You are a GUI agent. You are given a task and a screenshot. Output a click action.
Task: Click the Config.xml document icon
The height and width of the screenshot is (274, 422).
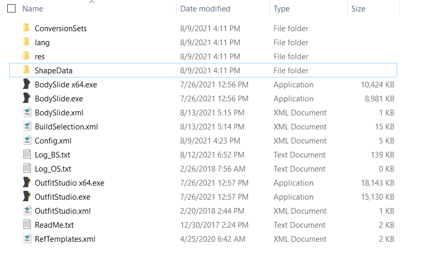[27, 140]
